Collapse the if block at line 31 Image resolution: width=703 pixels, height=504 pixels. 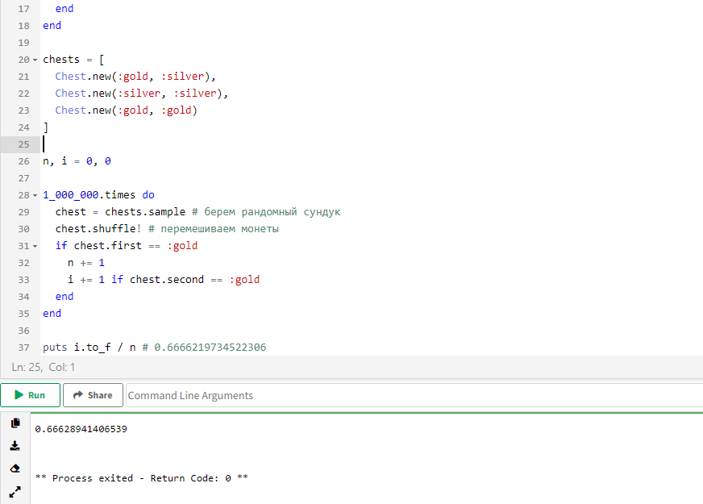[x=35, y=246]
